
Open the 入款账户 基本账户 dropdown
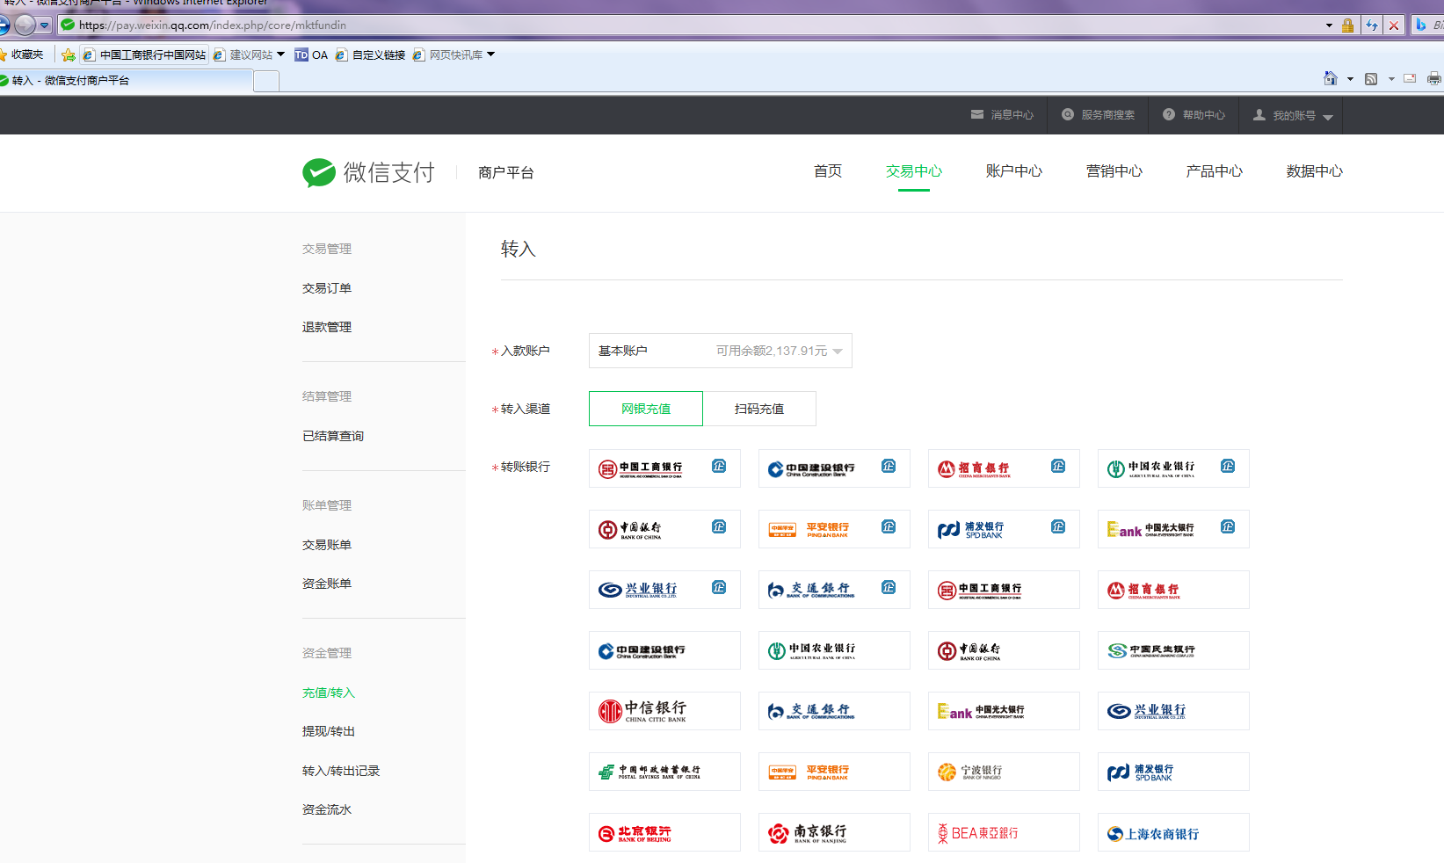720,351
